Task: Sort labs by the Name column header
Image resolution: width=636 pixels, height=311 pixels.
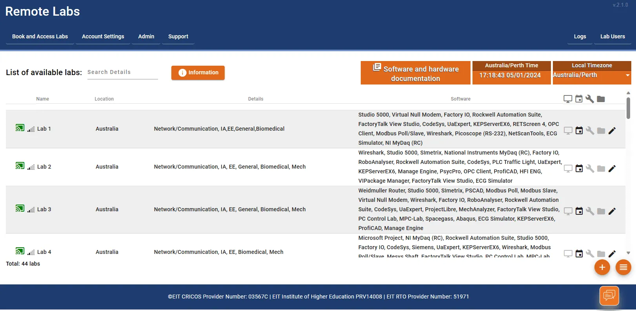Action: [43, 99]
